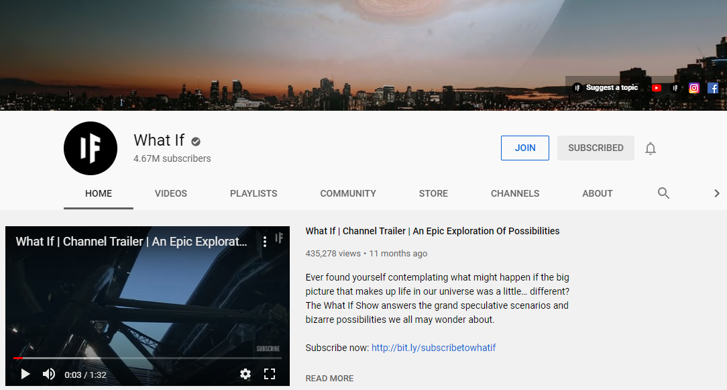Switch to the CHANNELS tab
Screen dimensions: 727x390
coord(515,193)
